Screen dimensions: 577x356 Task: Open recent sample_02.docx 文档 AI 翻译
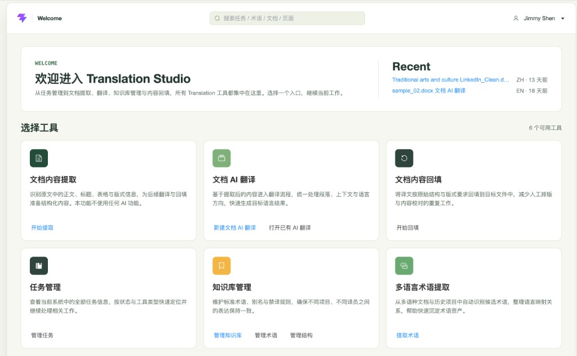(x=429, y=91)
